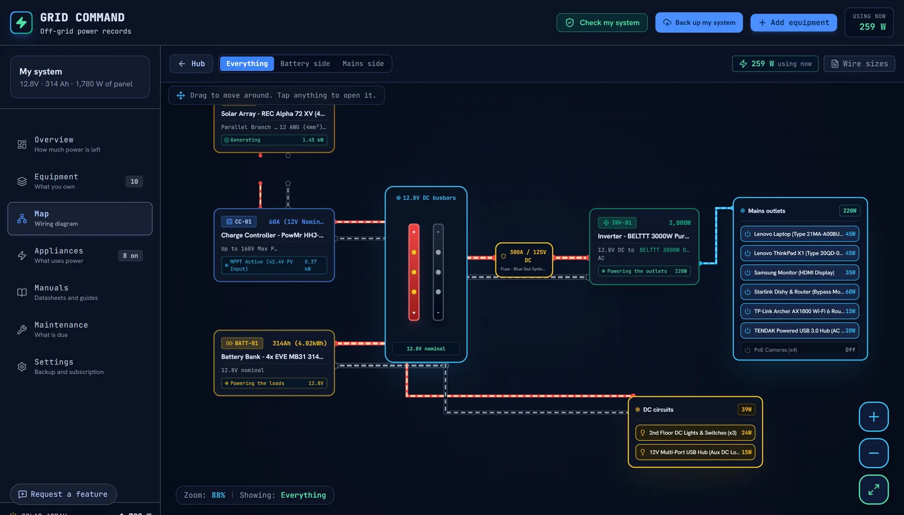Open Settings in the sidebar
The width and height of the screenshot is (904, 515).
[x=80, y=366]
